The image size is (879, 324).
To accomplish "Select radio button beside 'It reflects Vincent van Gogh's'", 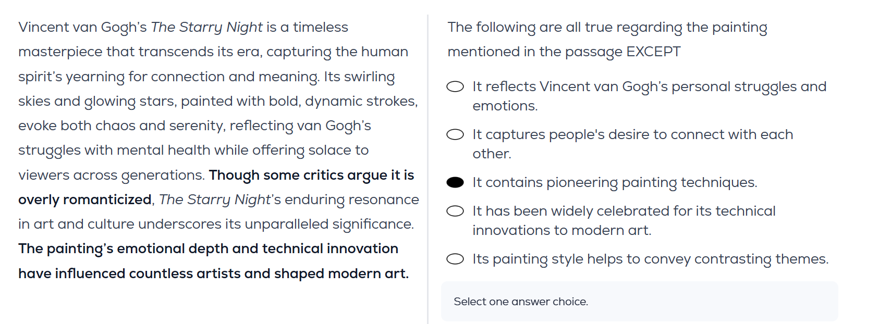I will tap(455, 86).
